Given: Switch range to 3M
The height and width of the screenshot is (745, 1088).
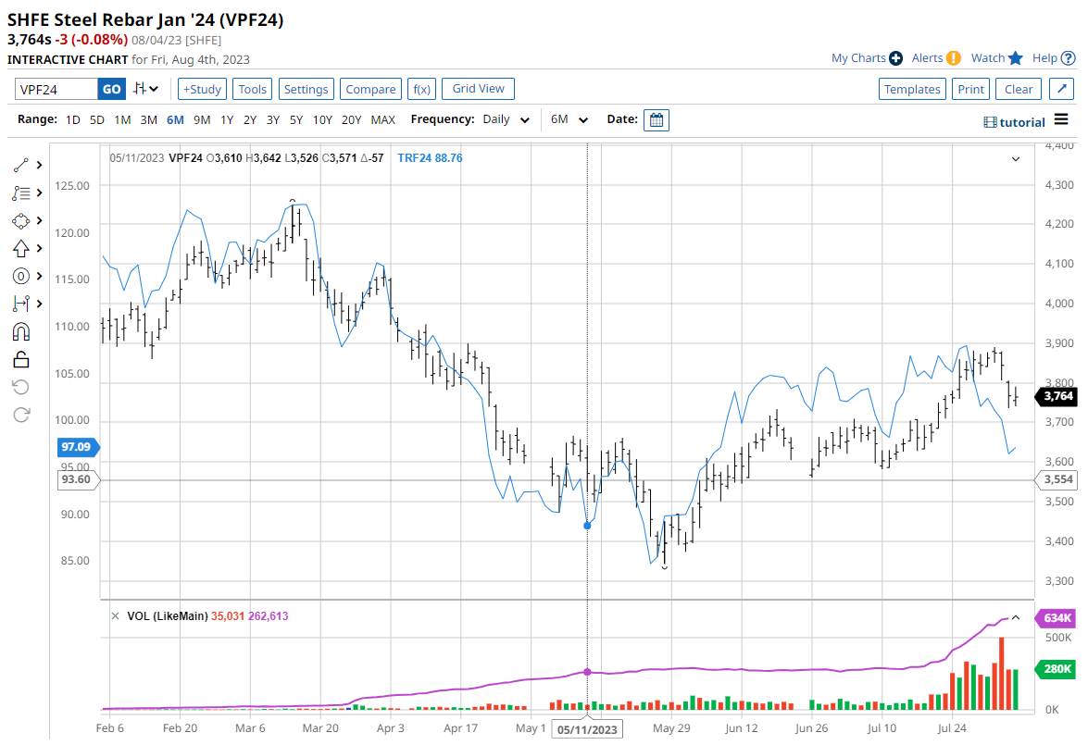Looking at the screenshot, I should click(x=148, y=120).
